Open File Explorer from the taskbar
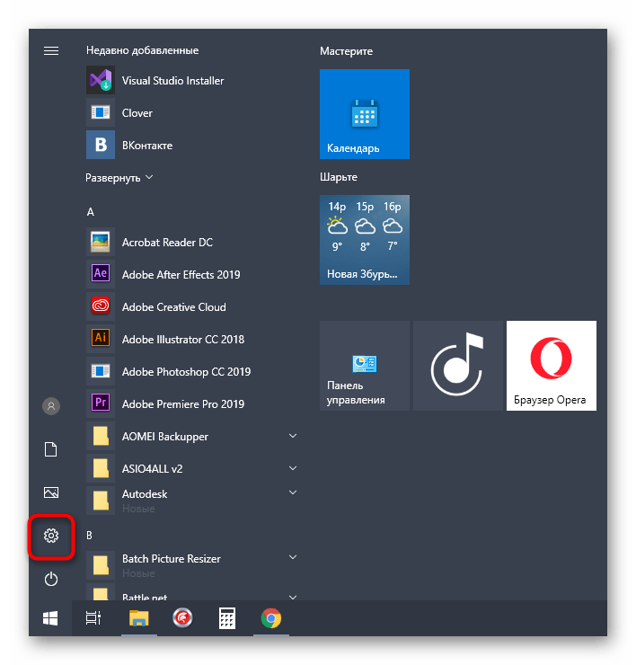 click(x=139, y=618)
